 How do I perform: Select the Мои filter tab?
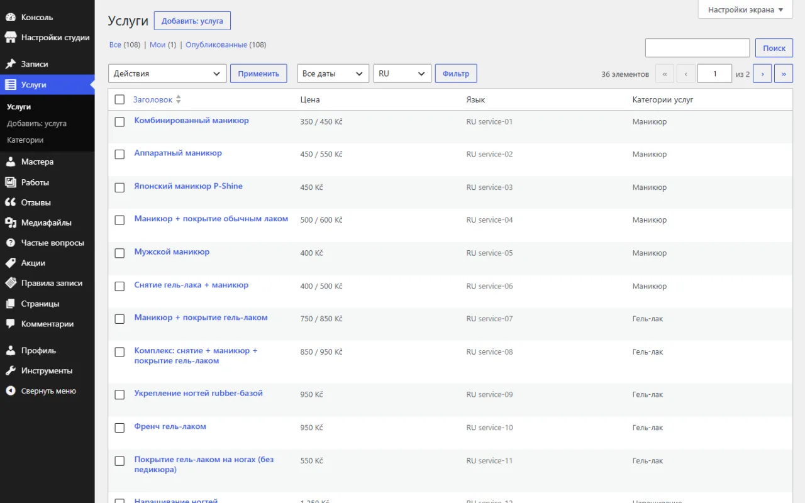coord(157,45)
